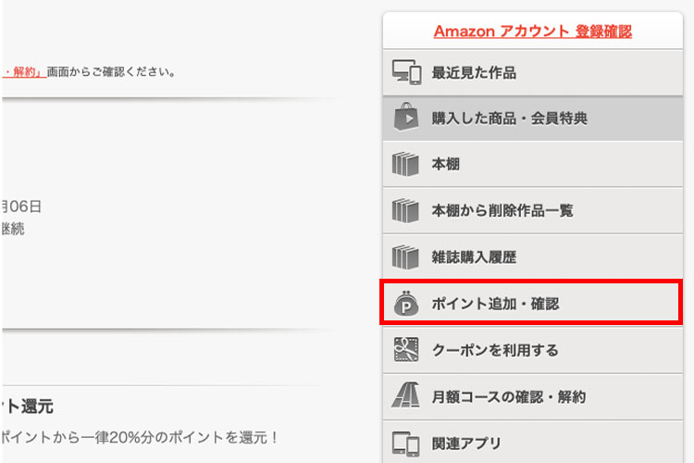Open the 最近見た作品 menu item
694x463 pixels.
pyautogui.click(x=474, y=72)
